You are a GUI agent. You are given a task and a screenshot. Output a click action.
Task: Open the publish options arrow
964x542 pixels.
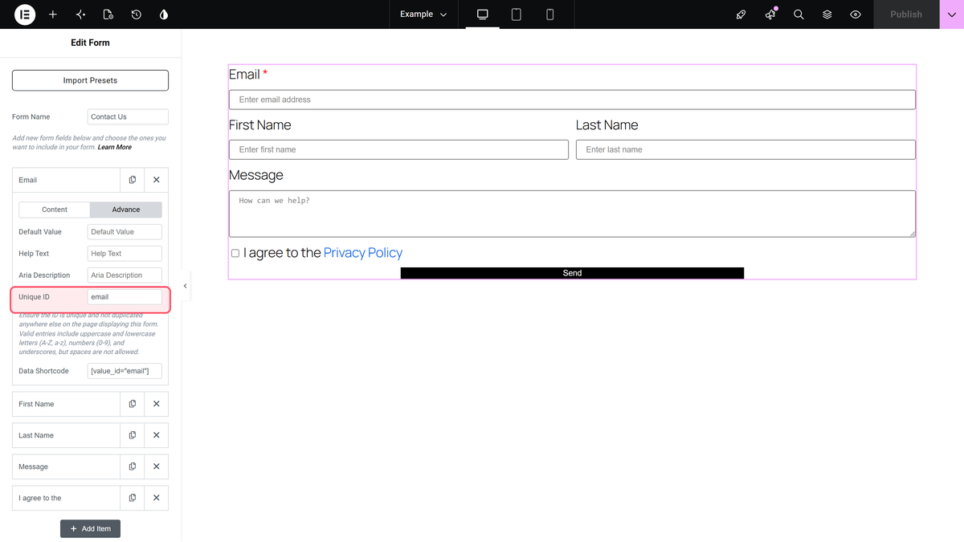pos(951,14)
